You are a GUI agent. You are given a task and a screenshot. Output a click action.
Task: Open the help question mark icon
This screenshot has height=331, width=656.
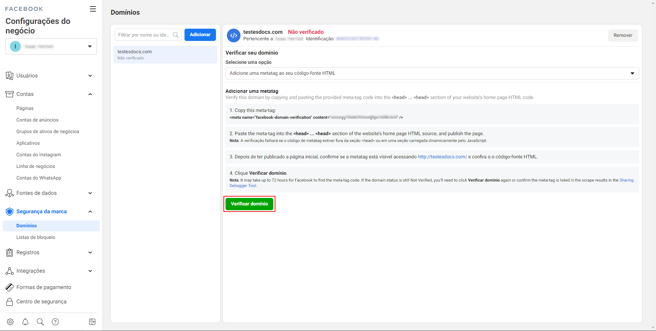tap(55, 322)
